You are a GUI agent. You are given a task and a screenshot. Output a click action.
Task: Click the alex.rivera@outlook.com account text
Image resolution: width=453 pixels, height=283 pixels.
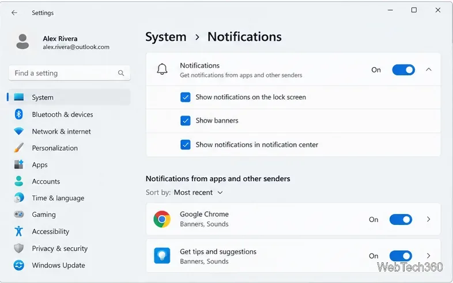[76, 47]
